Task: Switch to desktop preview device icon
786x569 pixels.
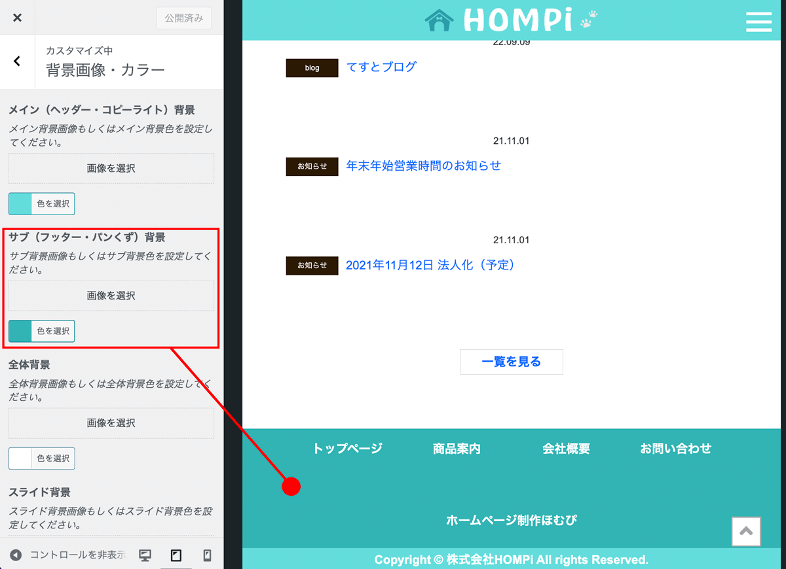Action: [x=145, y=555]
